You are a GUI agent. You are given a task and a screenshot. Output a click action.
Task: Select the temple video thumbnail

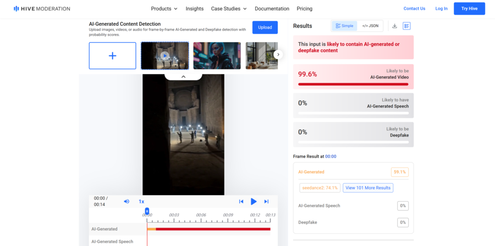(165, 56)
